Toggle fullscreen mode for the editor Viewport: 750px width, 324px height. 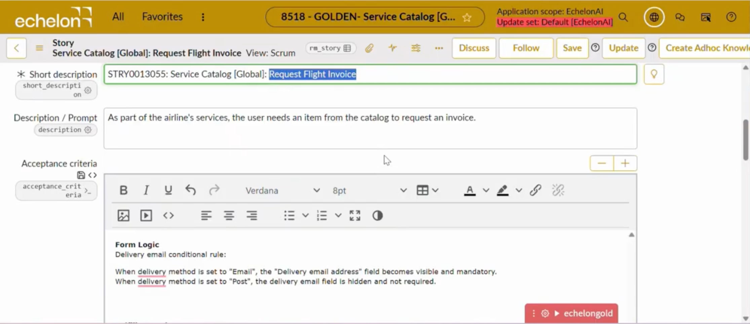(355, 215)
